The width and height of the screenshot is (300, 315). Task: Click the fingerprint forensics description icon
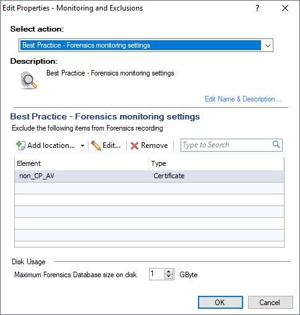28,80
